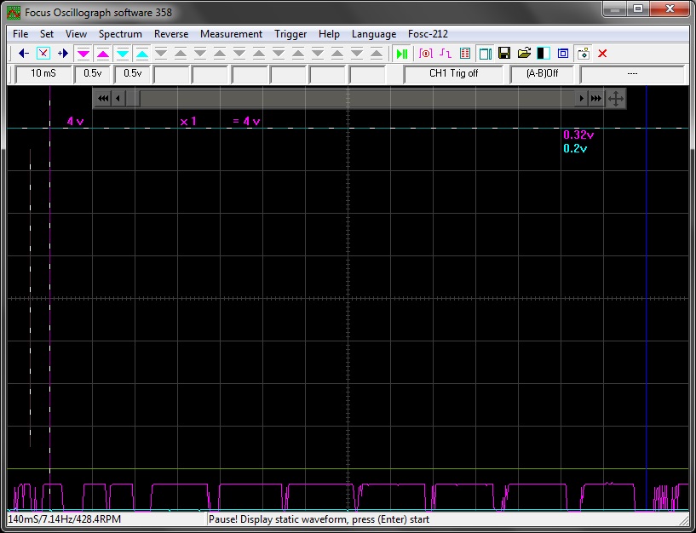Click the 140mS/7.14Hz/428.4RPM status readout
The height and width of the screenshot is (533, 696).
(x=65, y=519)
